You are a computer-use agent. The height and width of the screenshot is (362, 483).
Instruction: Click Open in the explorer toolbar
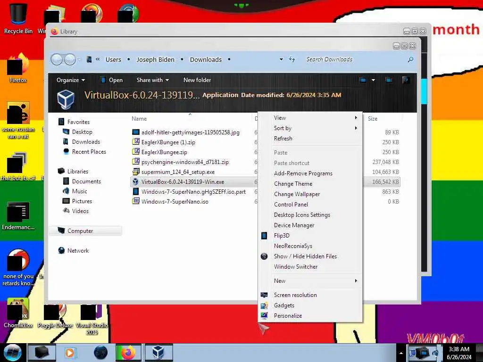pyautogui.click(x=111, y=80)
